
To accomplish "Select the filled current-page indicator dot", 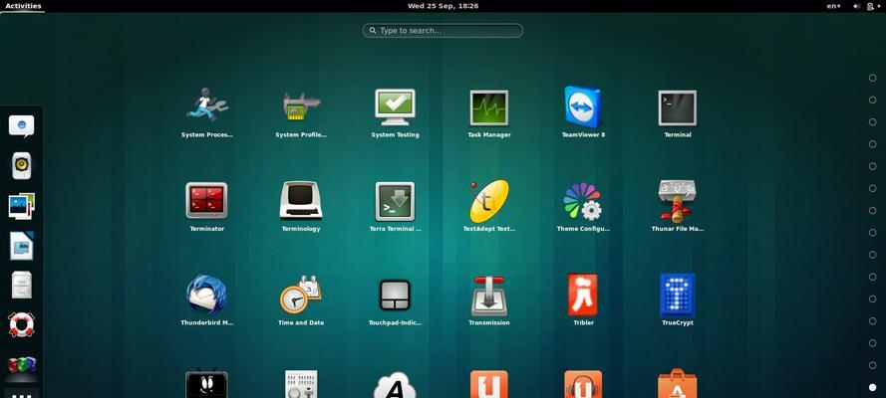I will pos(872,387).
